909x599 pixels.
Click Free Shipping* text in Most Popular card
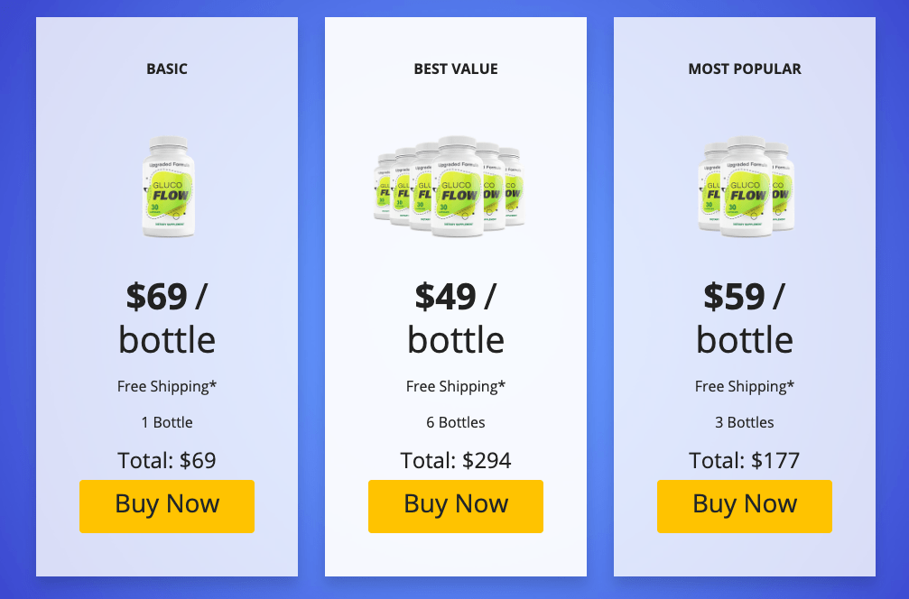pyautogui.click(x=745, y=386)
